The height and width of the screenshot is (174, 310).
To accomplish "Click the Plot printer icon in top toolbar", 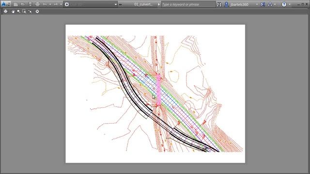I will coord(37,4).
